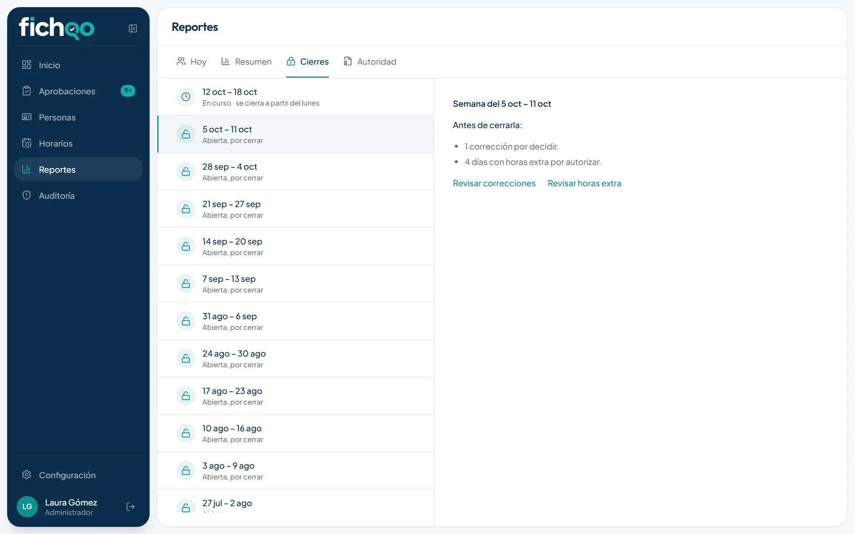
Task: Collapse the sidebar with the panel icon
Action: coord(133,28)
